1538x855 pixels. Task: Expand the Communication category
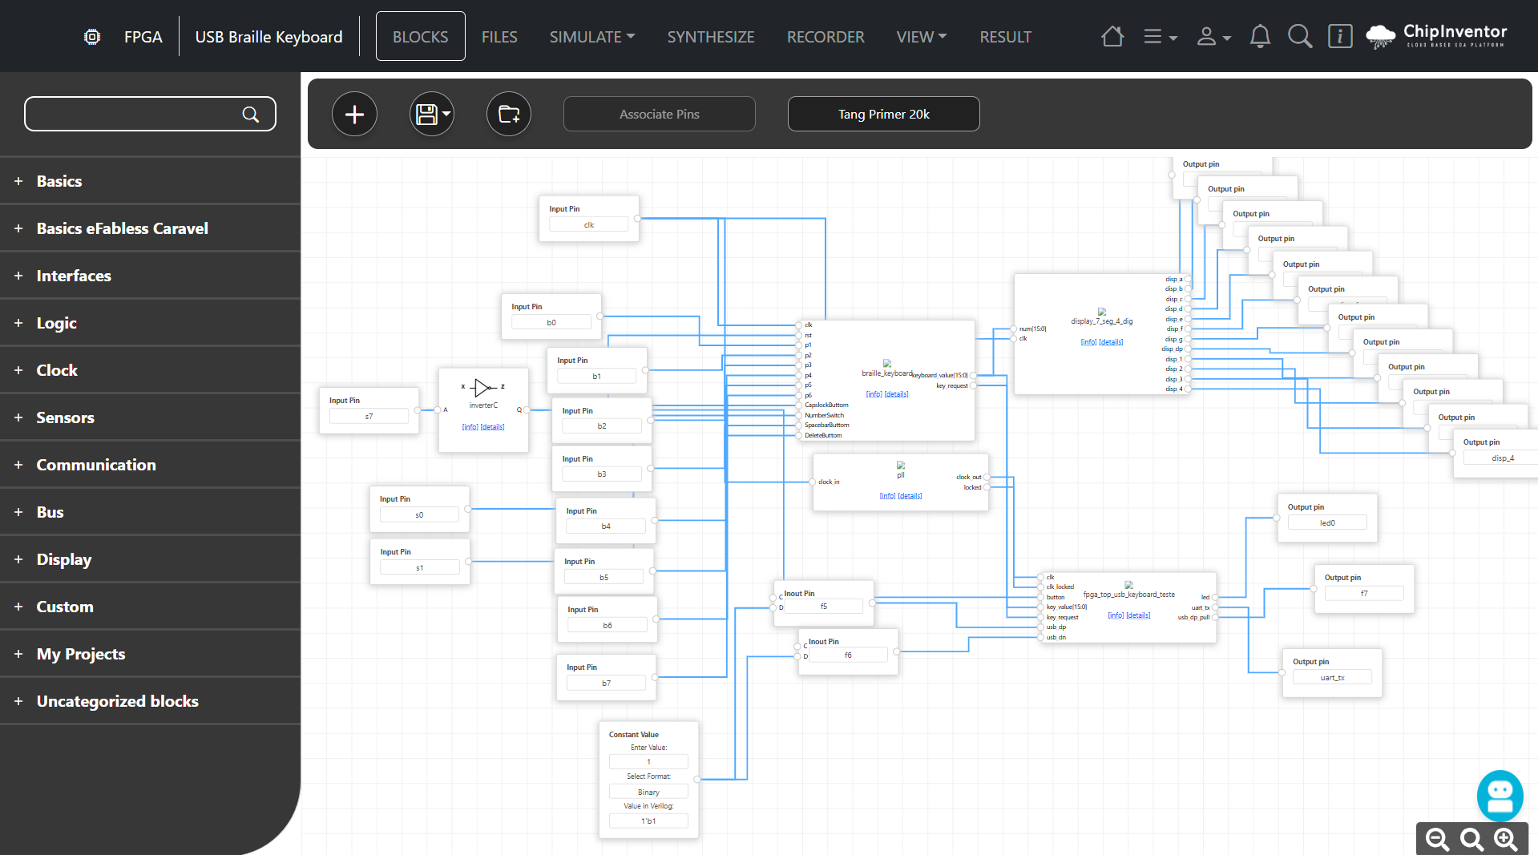96,465
